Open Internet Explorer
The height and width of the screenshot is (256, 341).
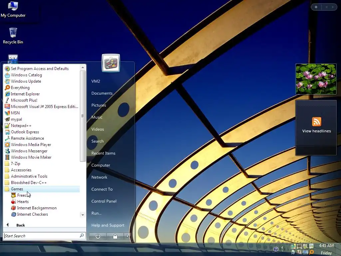coord(42,94)
